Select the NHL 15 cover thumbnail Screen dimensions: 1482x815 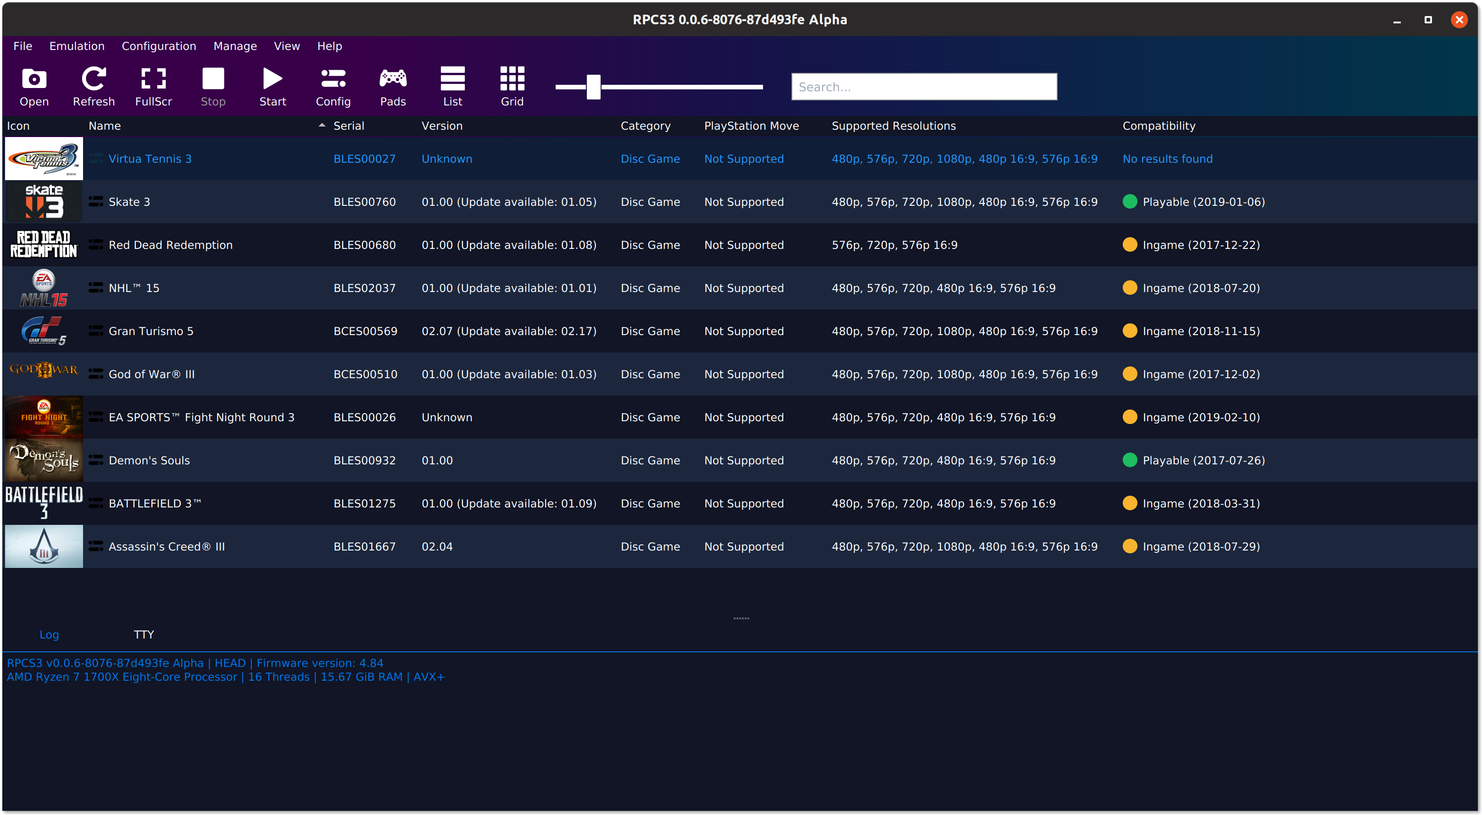tap(44, 288)
